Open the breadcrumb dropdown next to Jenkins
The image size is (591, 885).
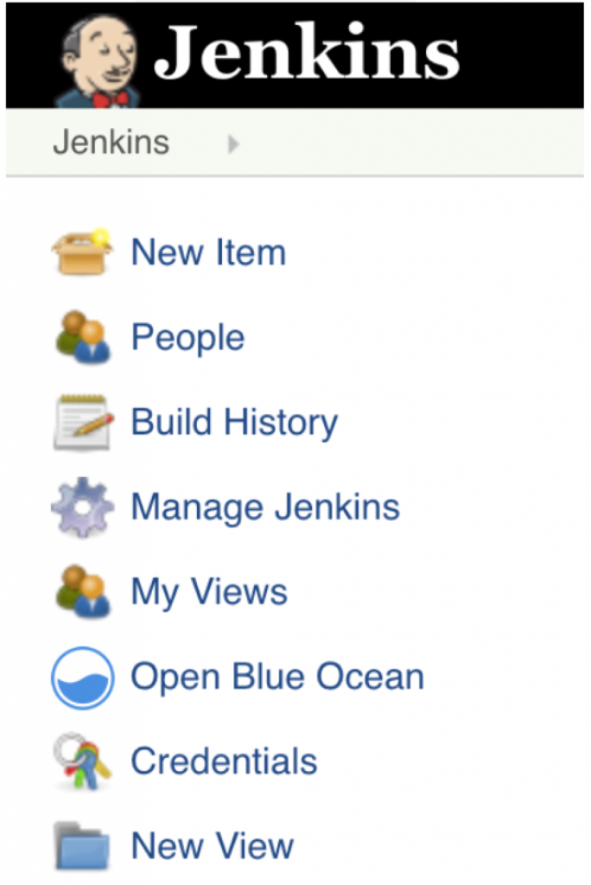233,143
